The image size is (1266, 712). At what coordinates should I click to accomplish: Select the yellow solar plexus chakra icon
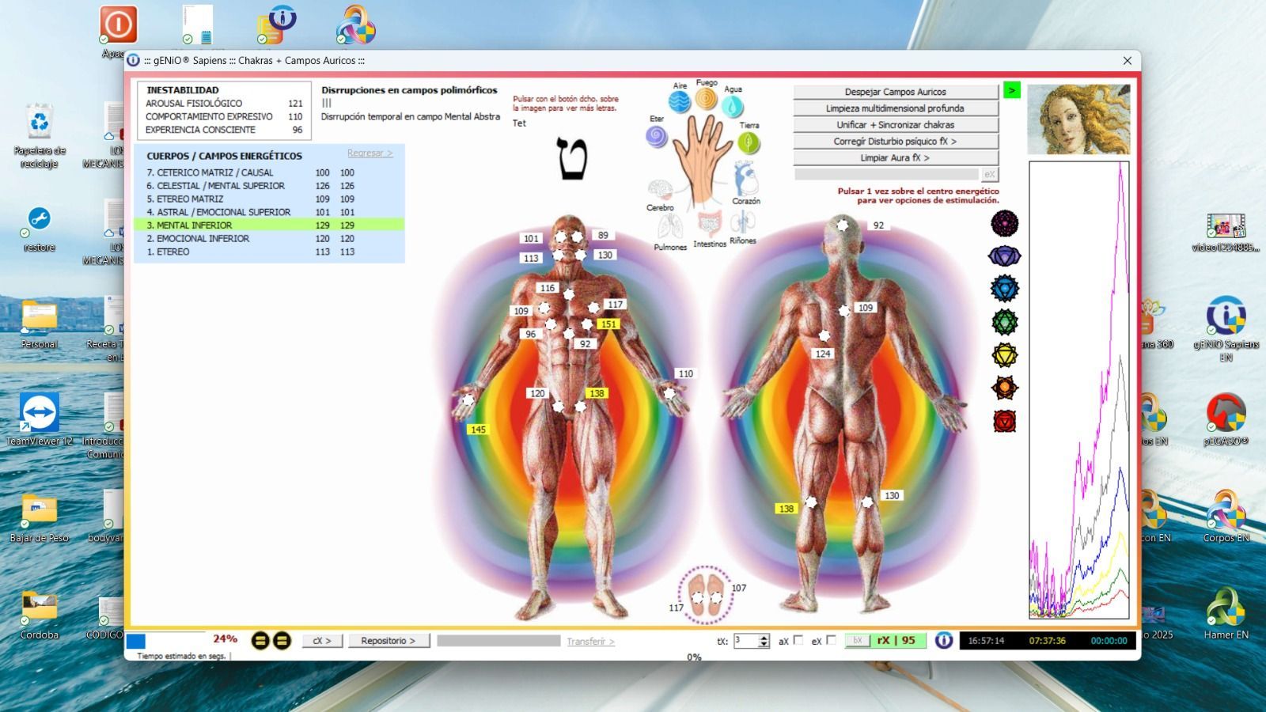point(1005,355)
